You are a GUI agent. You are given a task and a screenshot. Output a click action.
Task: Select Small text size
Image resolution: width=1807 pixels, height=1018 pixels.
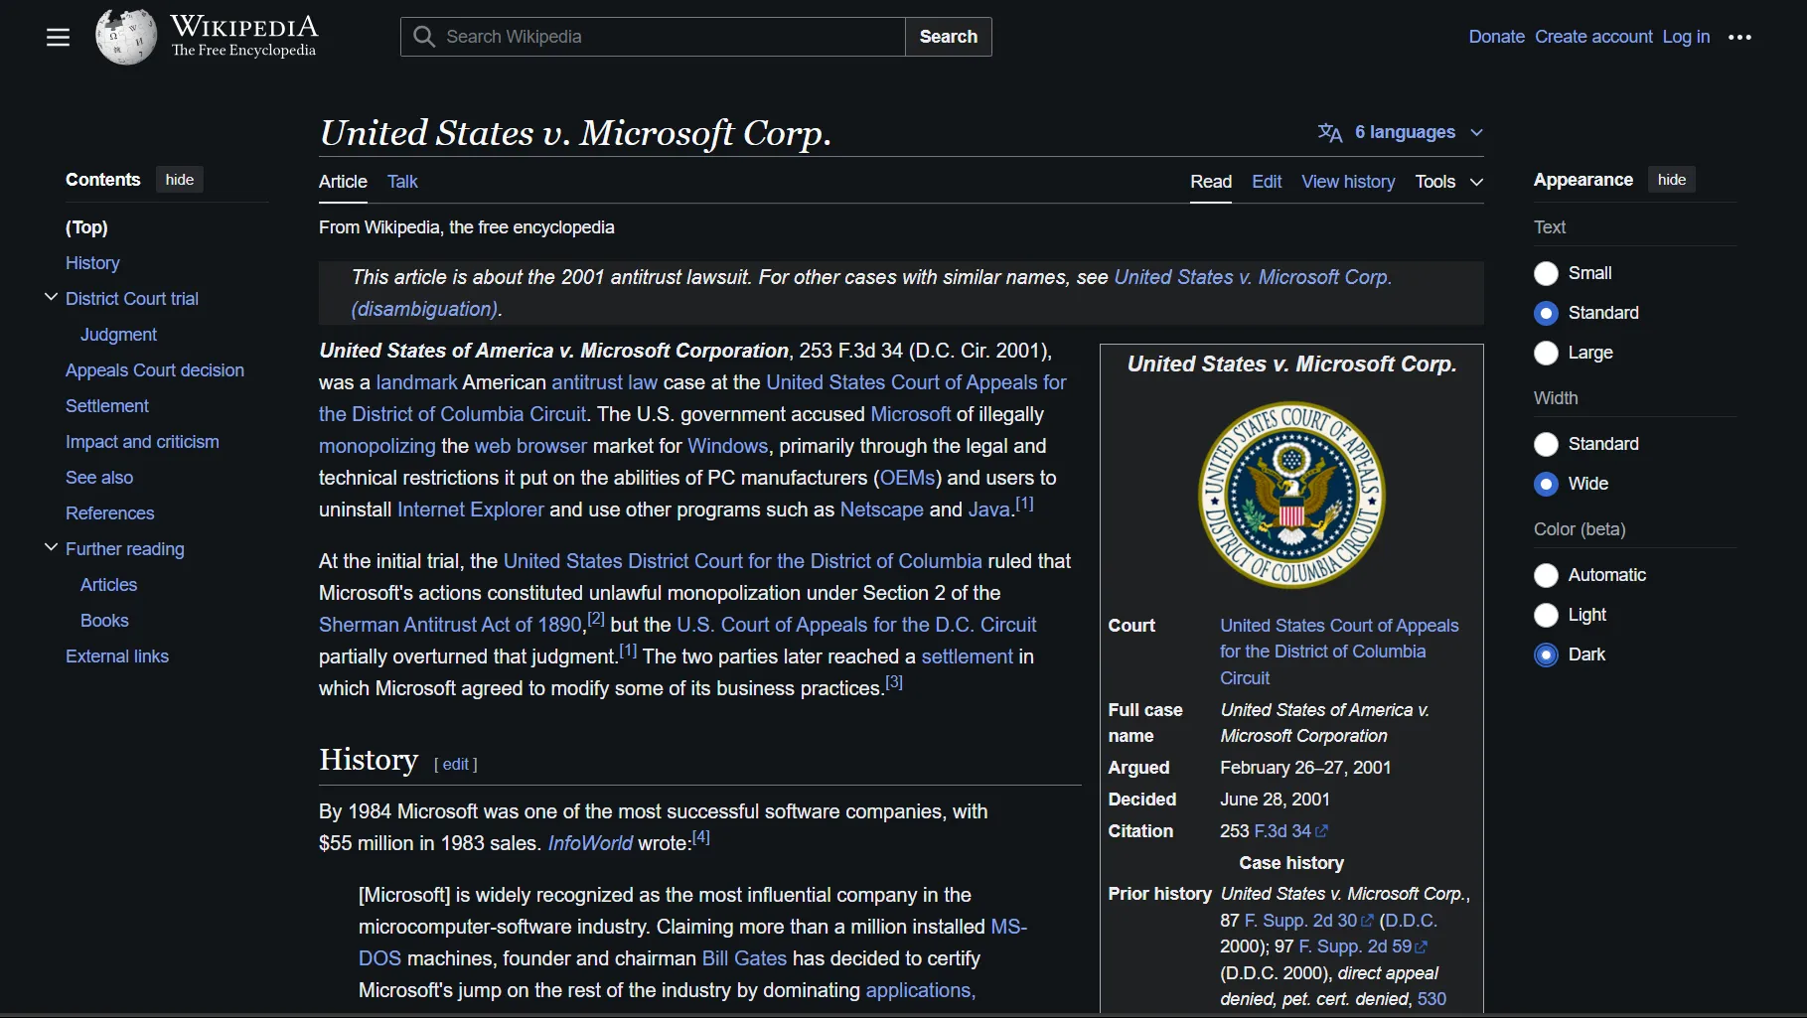[x=1546, y=273]
